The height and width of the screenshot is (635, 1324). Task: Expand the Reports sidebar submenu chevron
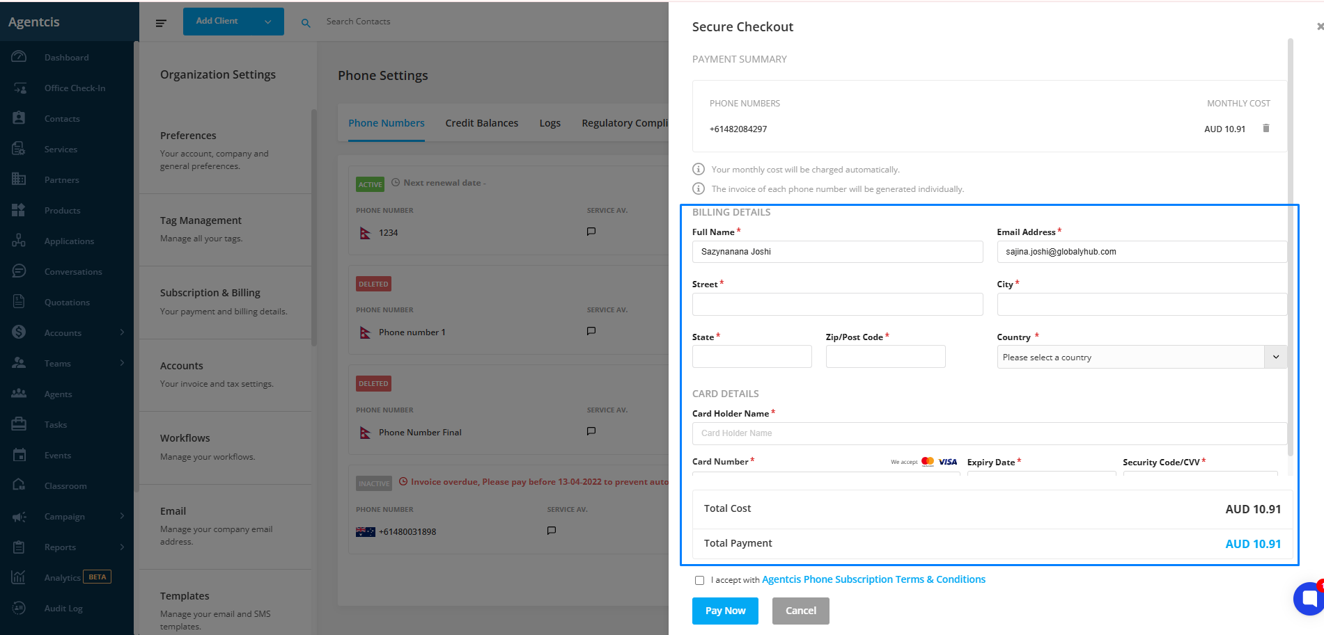point(122,547)
